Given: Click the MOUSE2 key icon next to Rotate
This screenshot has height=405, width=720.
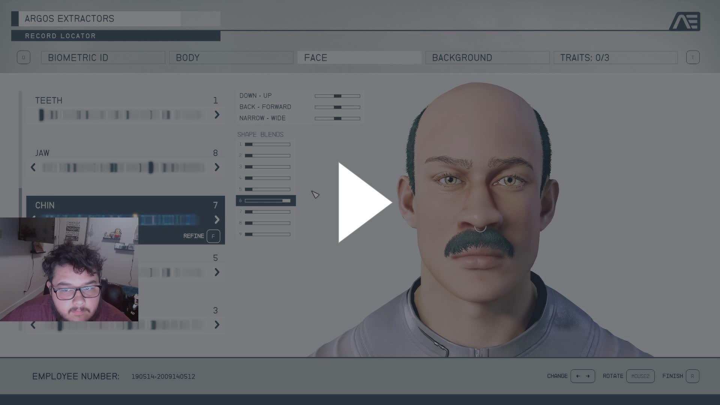Looking at the screenshot, I should pos(640,376).
